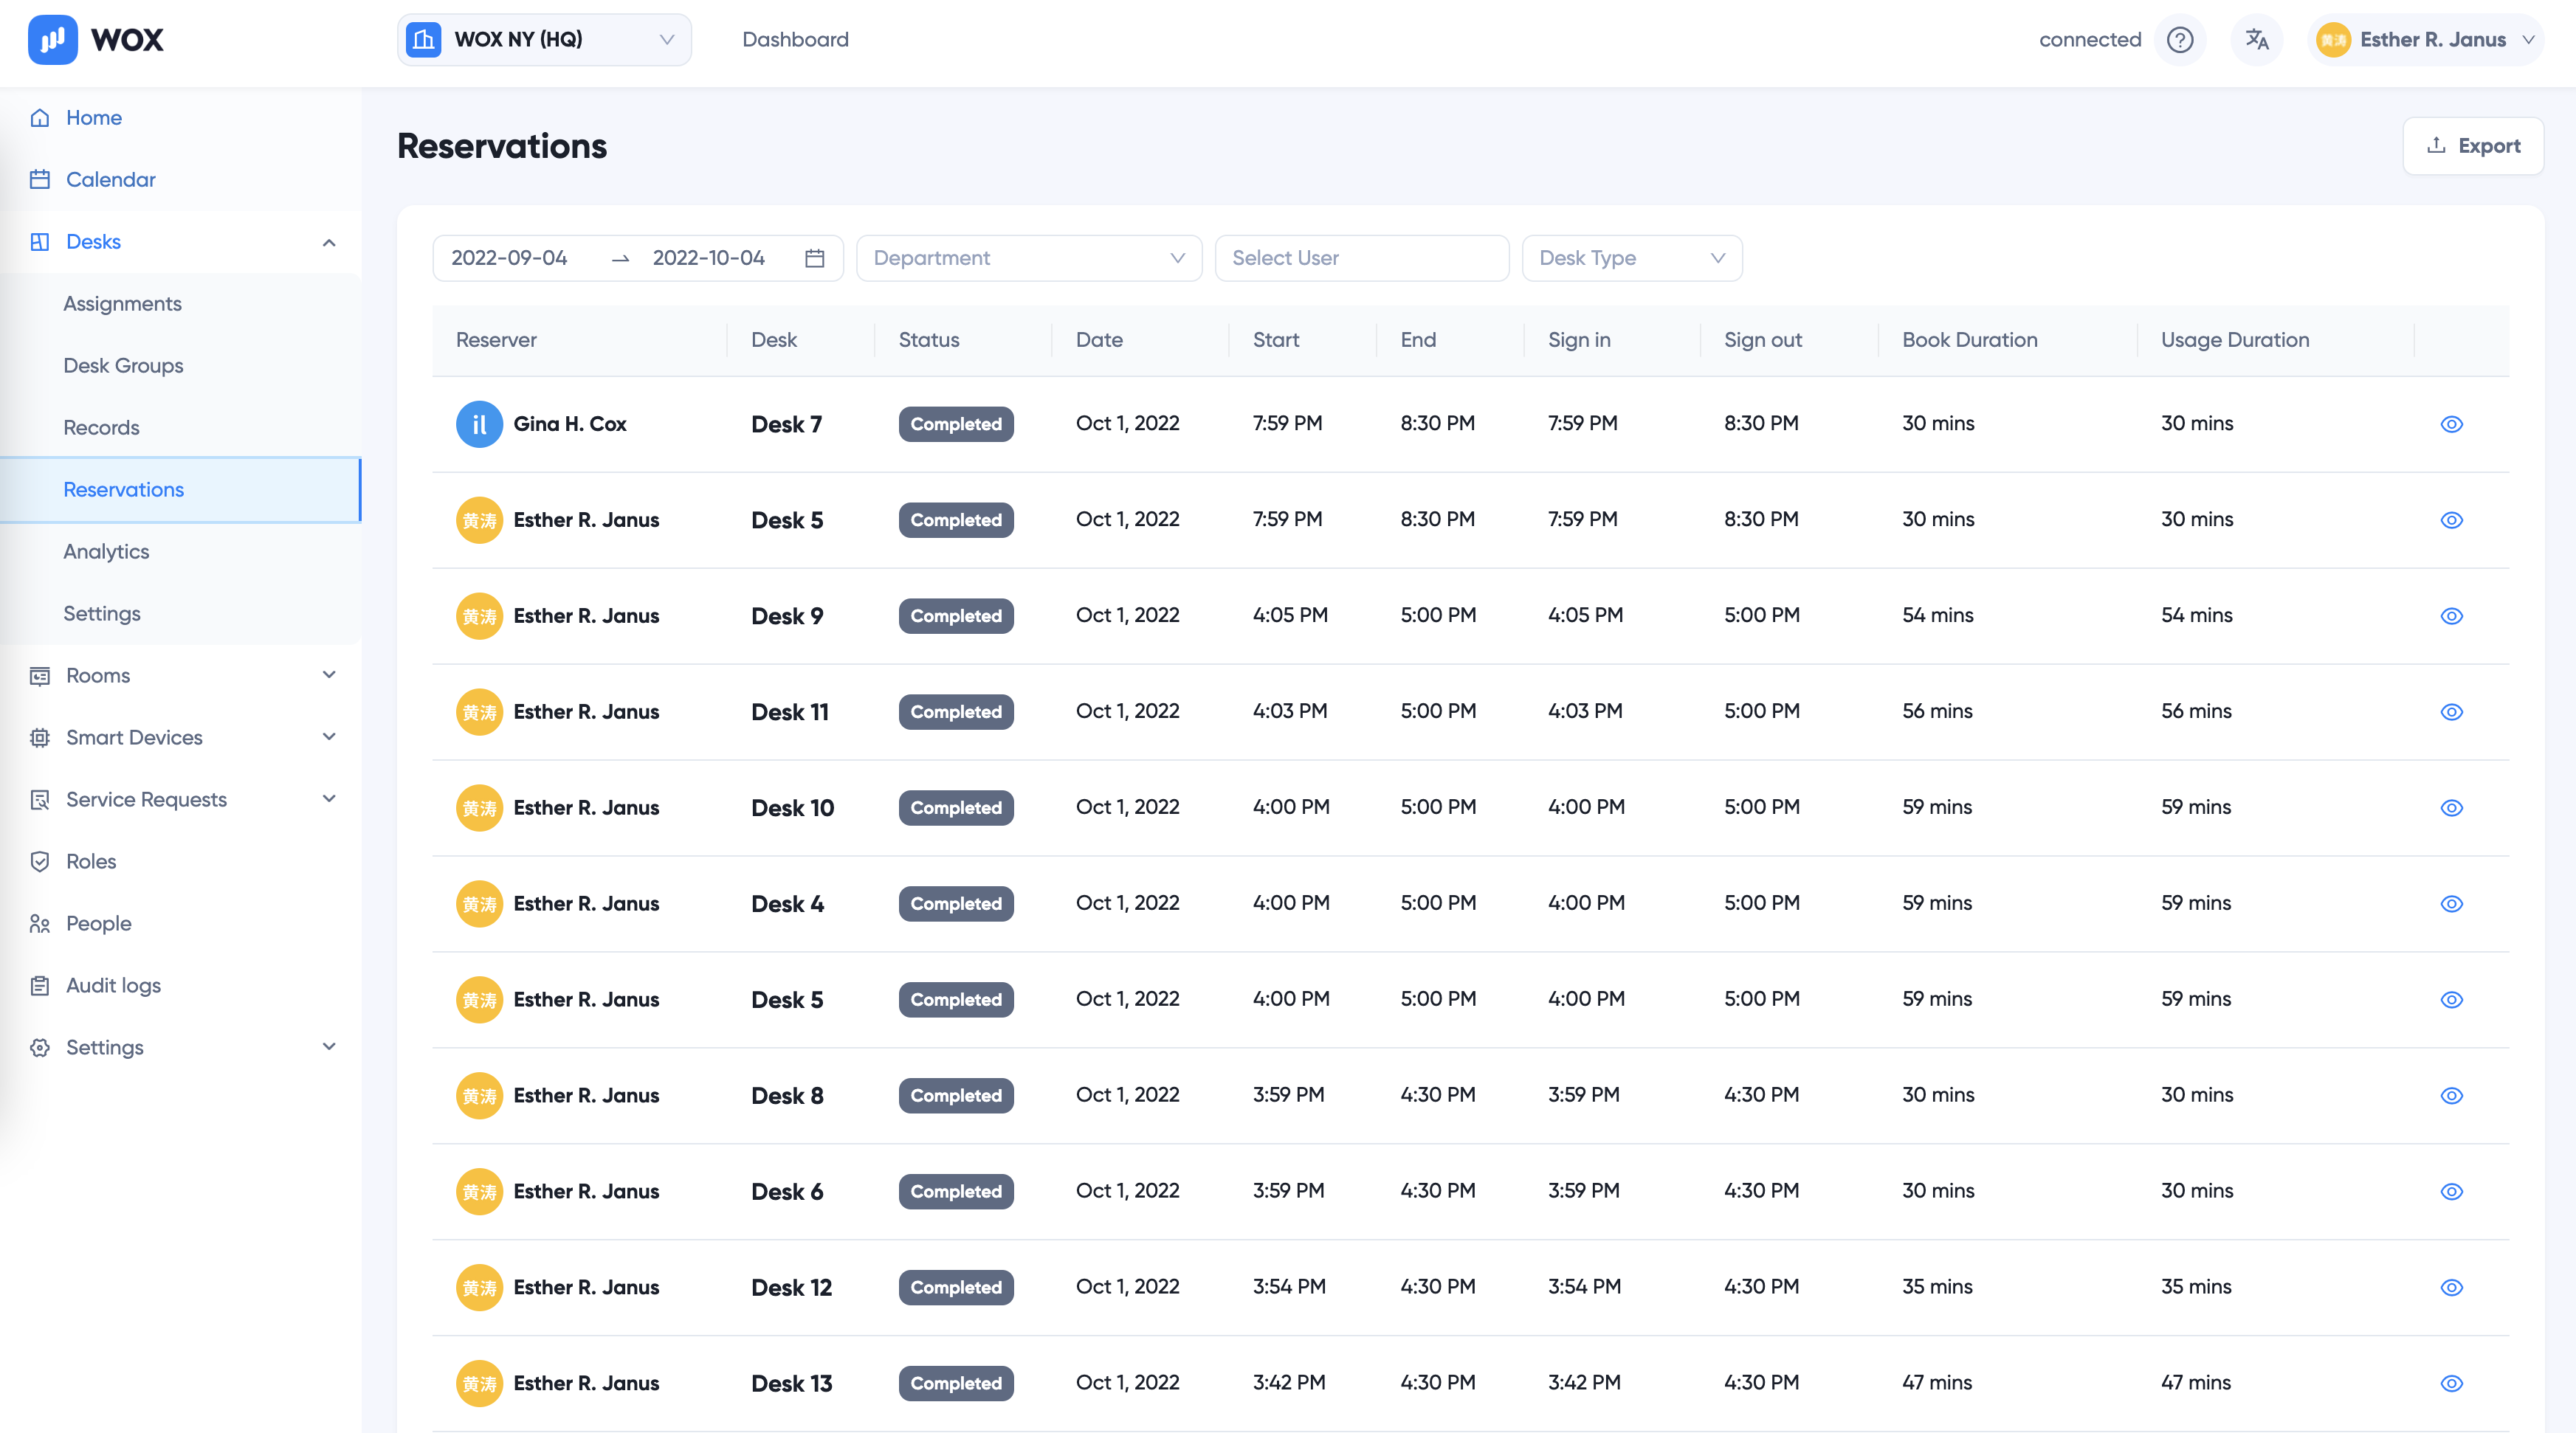The height and width of the screenshot is (1433, 2576).
Task: View details of Desk 8 reservation
Action: (x=2452, y=1096)
